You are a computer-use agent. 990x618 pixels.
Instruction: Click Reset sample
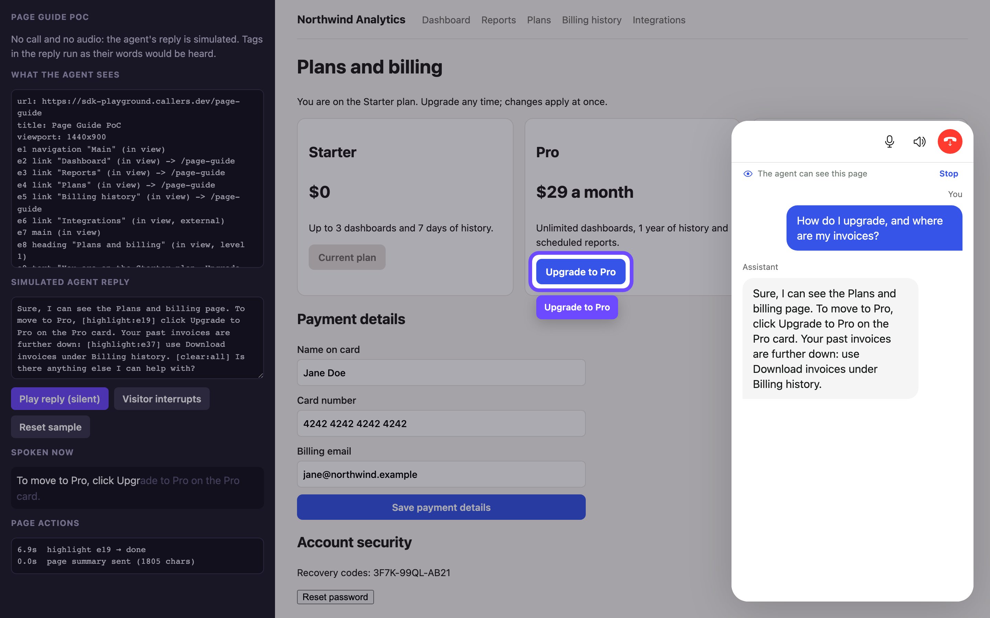pos(50,427)
